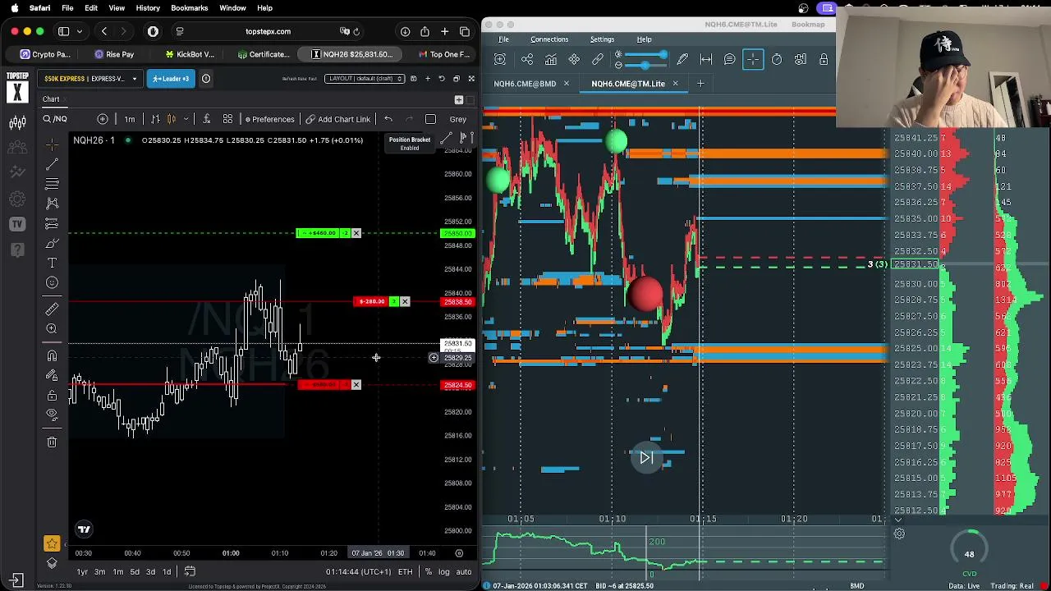Select the Chart panel tab
The height and width of the screenshot is (591, 1051).
51,99
